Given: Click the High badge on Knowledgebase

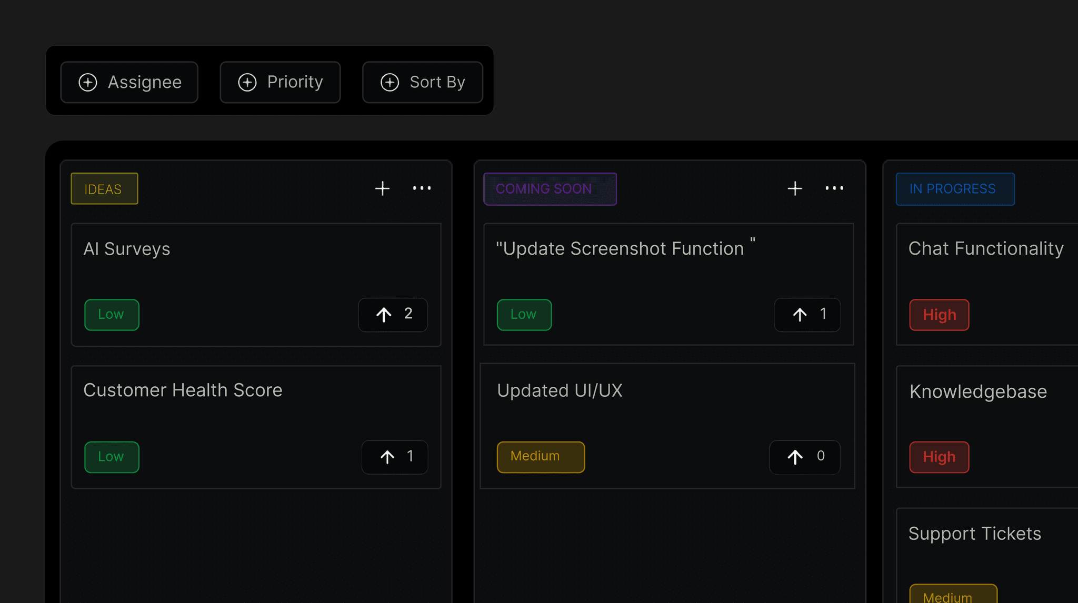Looking at the screenshot, I should pyautogui.click(x=939, y=457).
